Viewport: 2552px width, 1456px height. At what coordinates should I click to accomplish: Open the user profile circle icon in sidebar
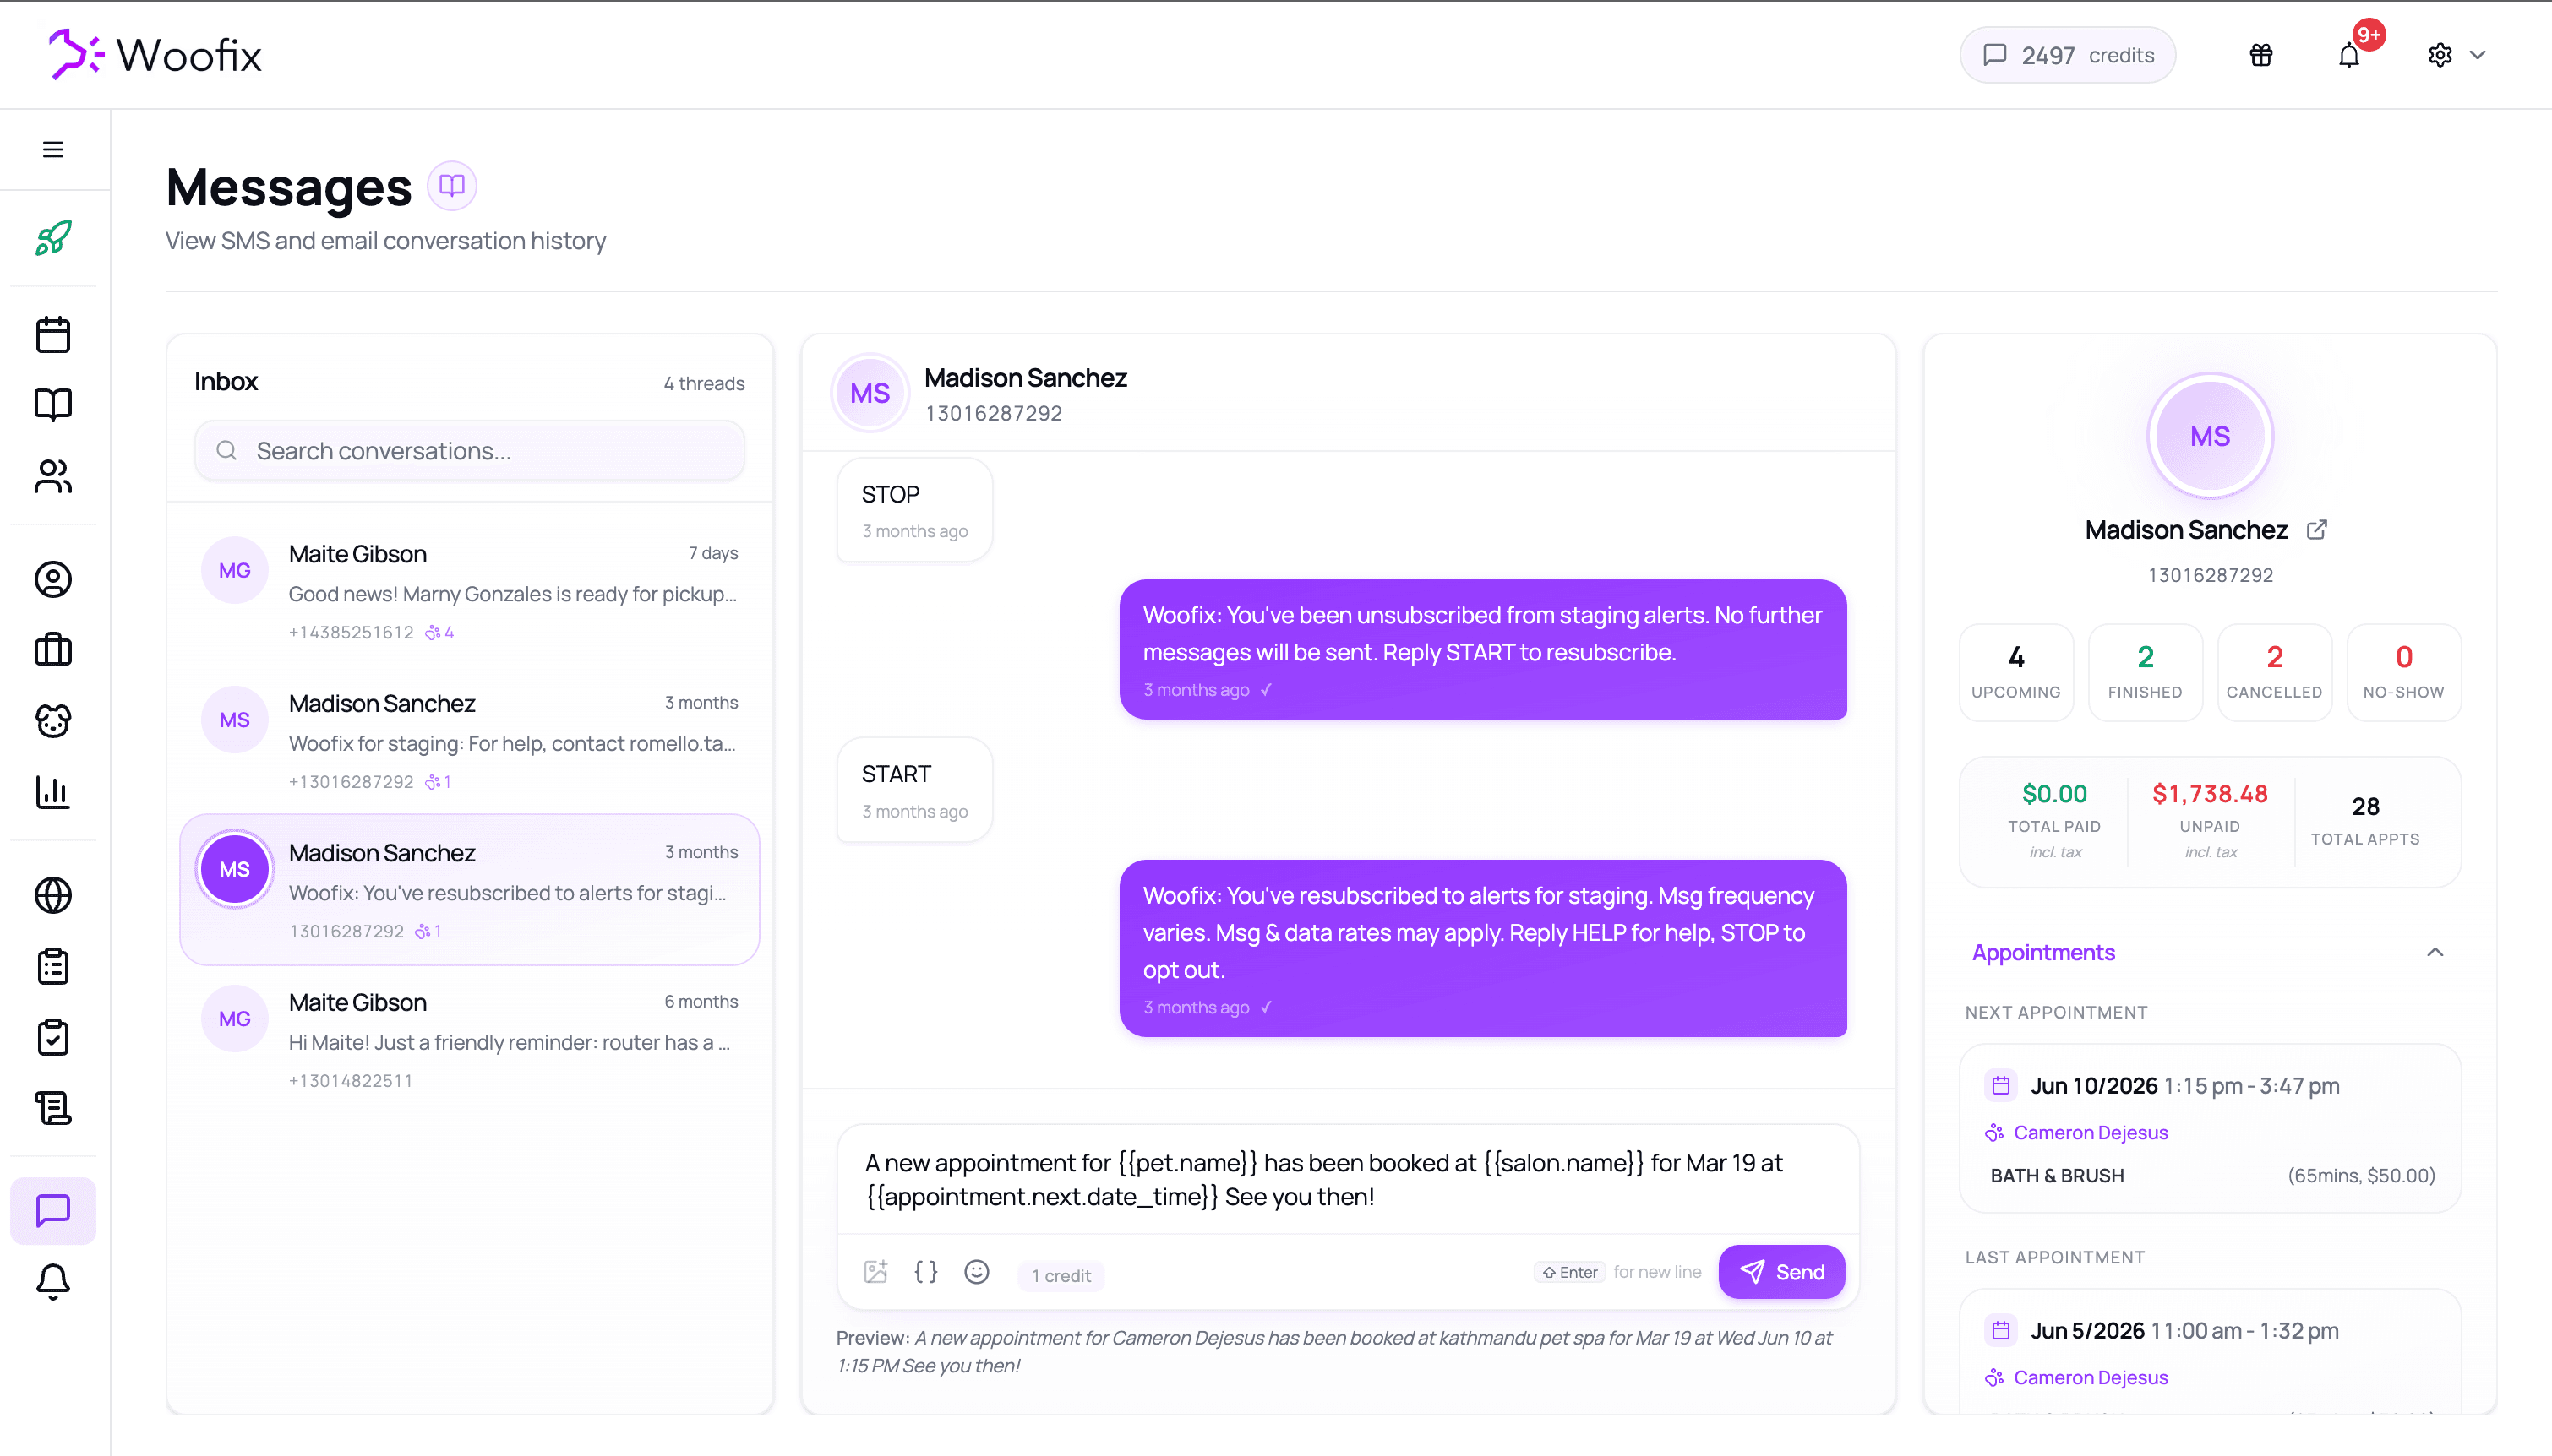pos(53,579)
